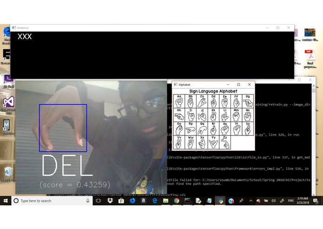Select the Firefox Developer desktop shortcut
323x229 pixels.
pyautogui.click(x=7, y=35)
